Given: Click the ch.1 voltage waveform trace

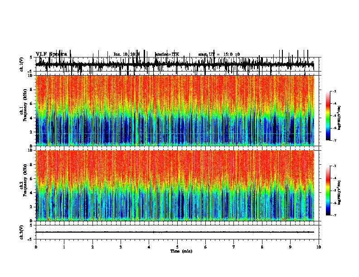Looking at the screenshot, I should pos(175,64).
